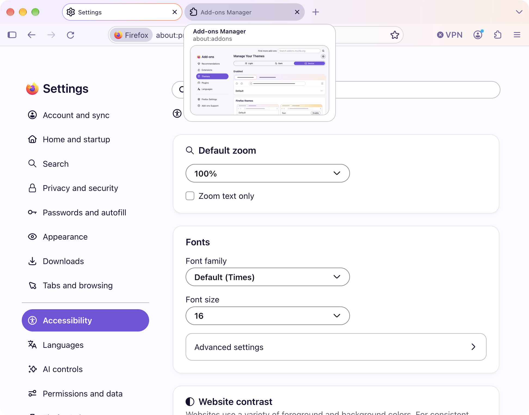529x415 pixels.
Task: Click the Default zoom heading
Action: (227, 150)
